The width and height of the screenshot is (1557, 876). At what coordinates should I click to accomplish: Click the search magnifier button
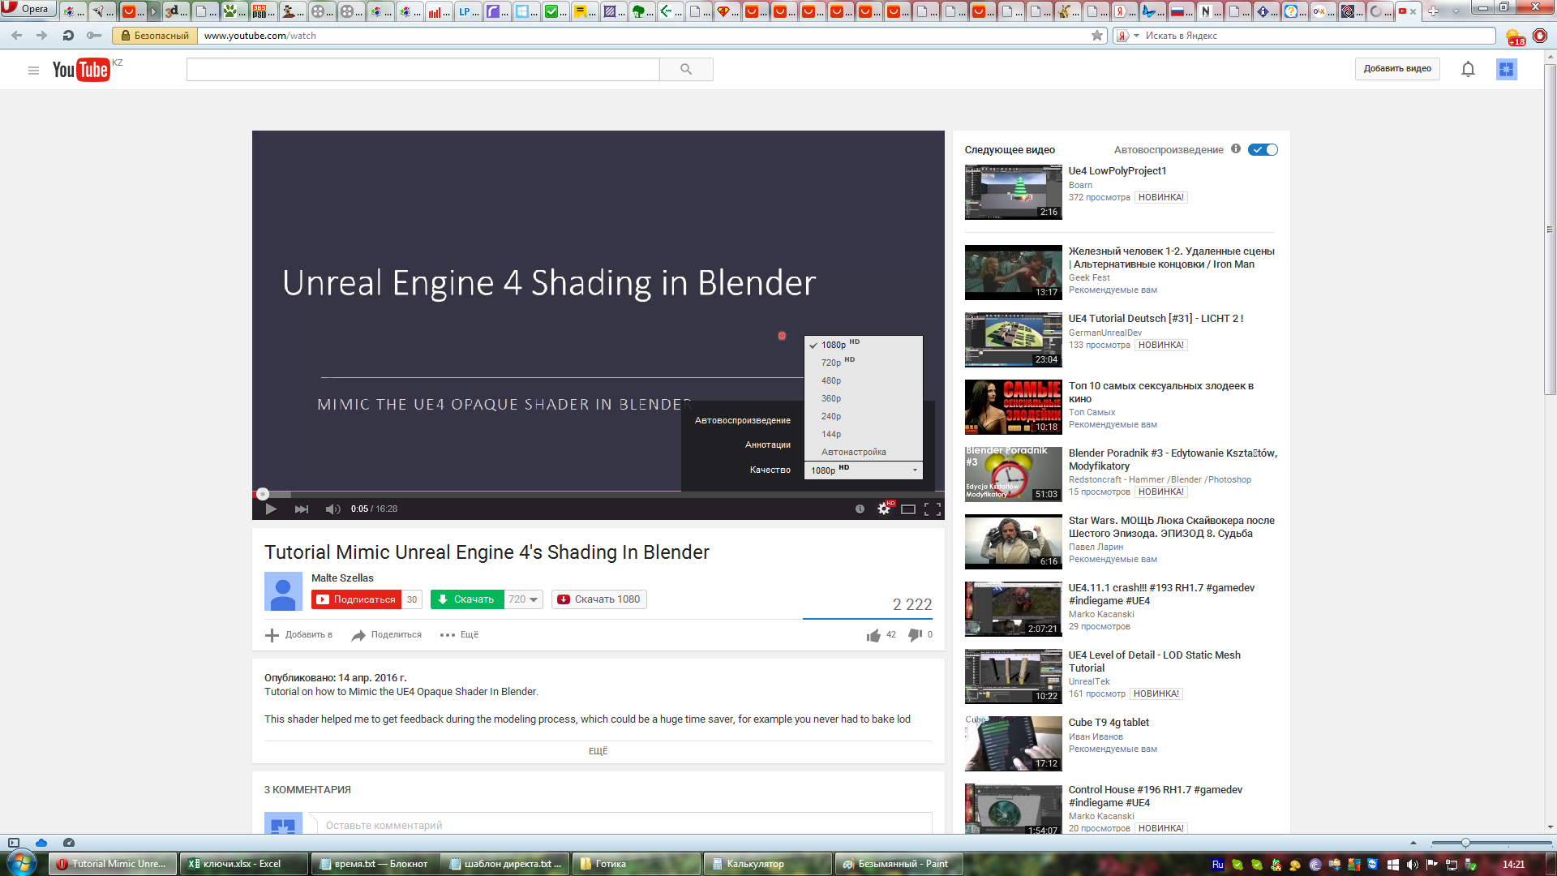pyautogui.click(x=686, y=70)
